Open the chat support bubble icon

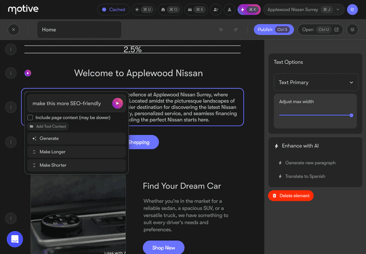[x=15, y=239]
